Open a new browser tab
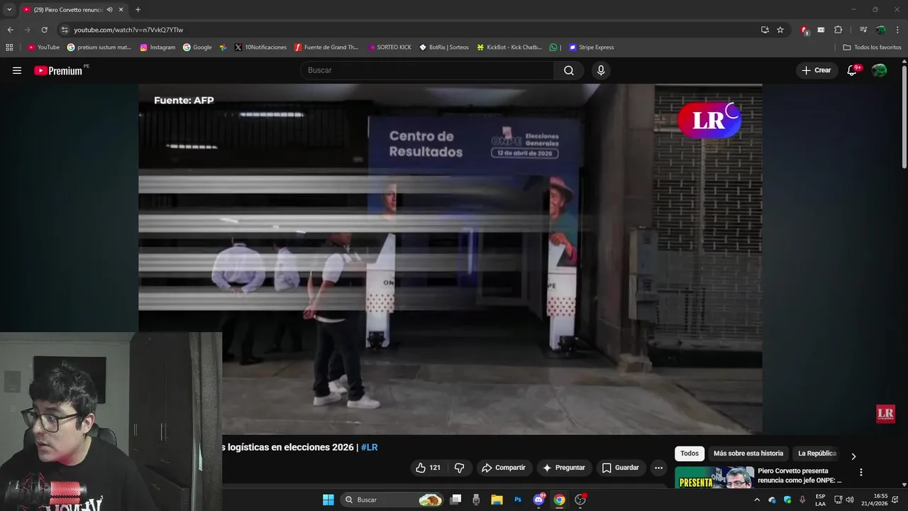 point(138,10)
